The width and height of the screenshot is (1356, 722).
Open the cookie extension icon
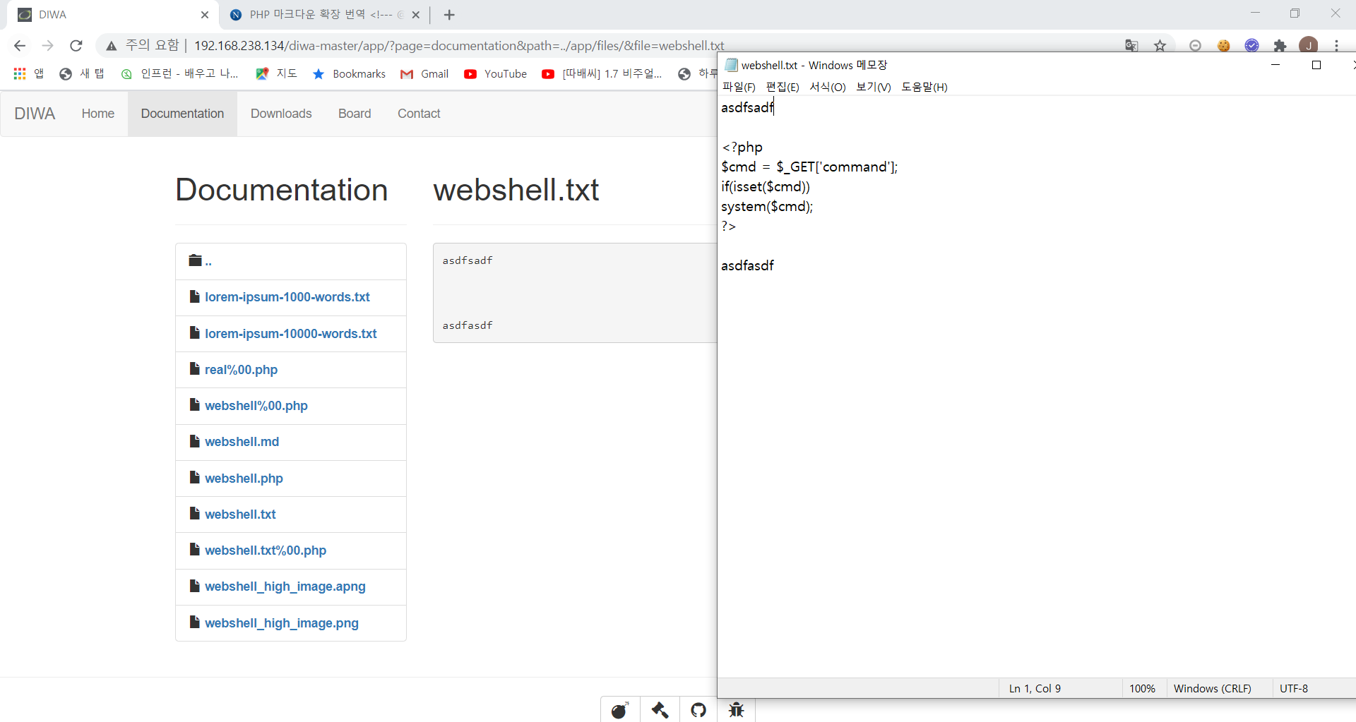click(x=1224, y=46)
